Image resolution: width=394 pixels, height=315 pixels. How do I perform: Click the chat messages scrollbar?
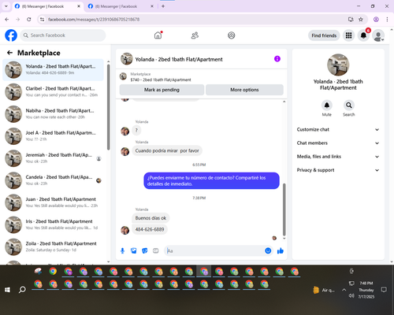click(284, 209)
